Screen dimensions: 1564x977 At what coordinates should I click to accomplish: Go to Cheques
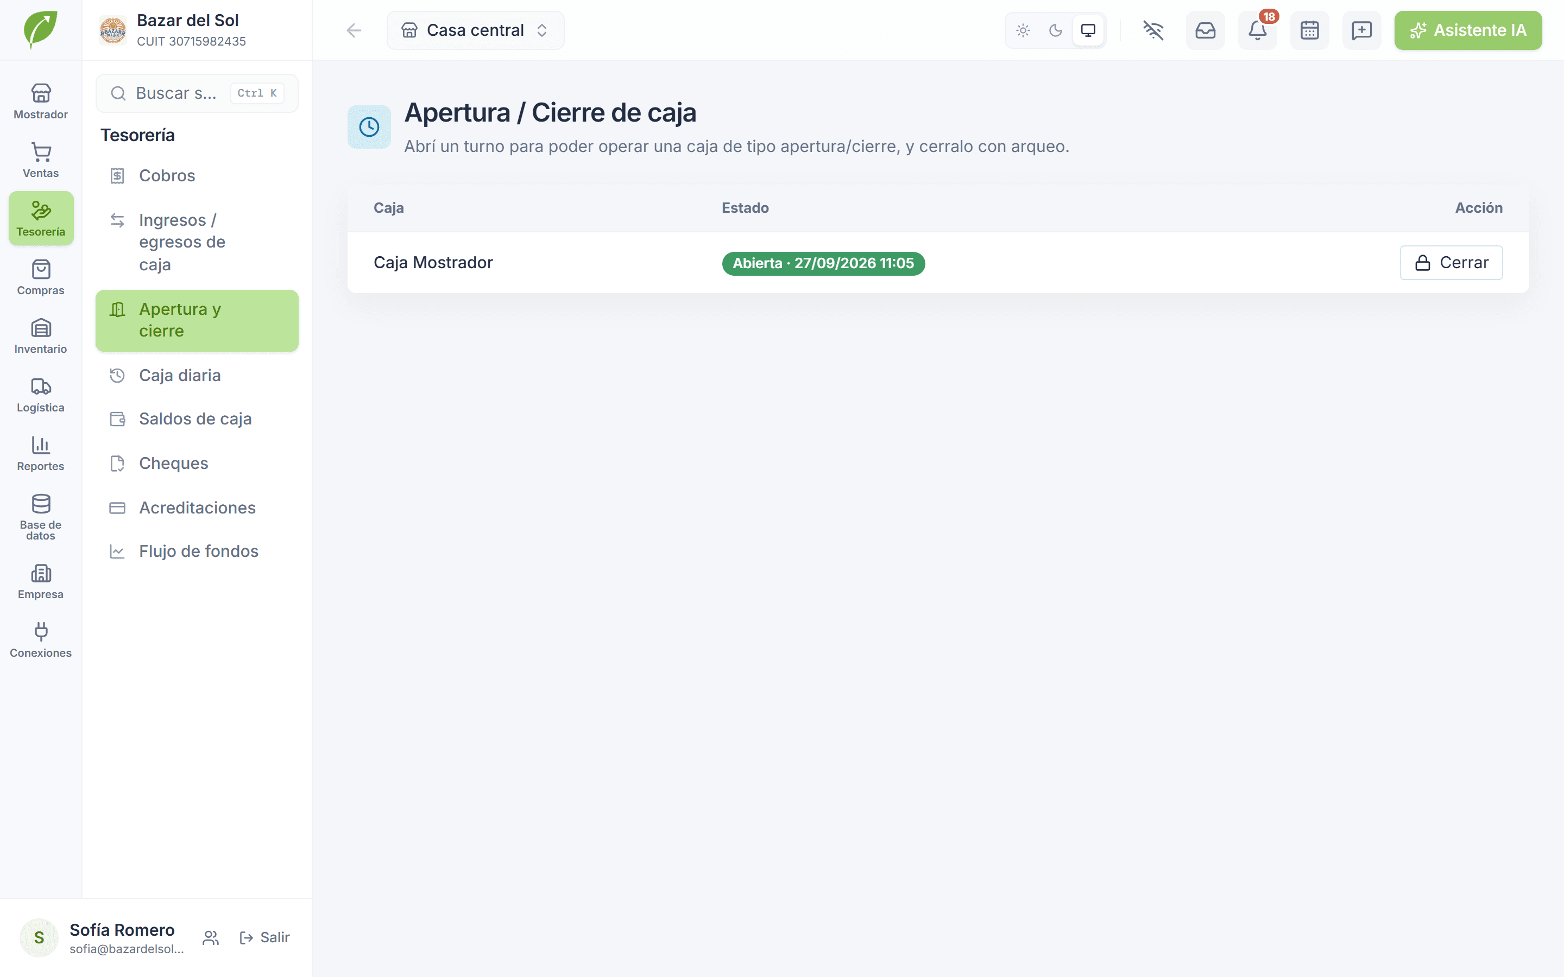point(197,464)
